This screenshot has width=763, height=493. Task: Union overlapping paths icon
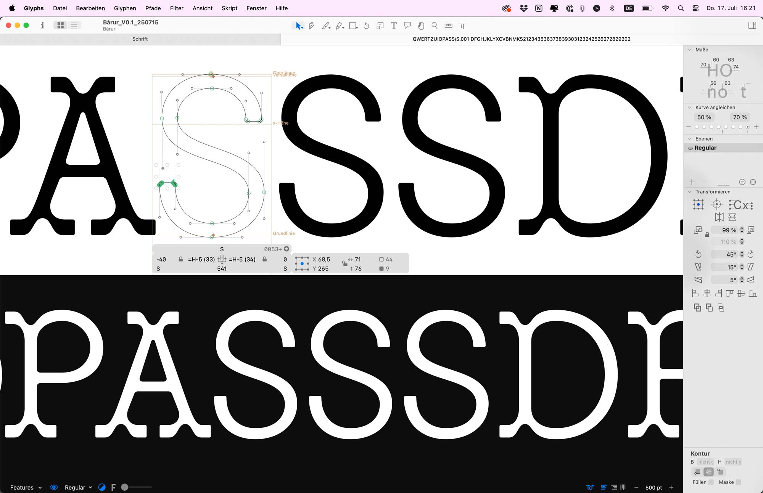[697, 308]
